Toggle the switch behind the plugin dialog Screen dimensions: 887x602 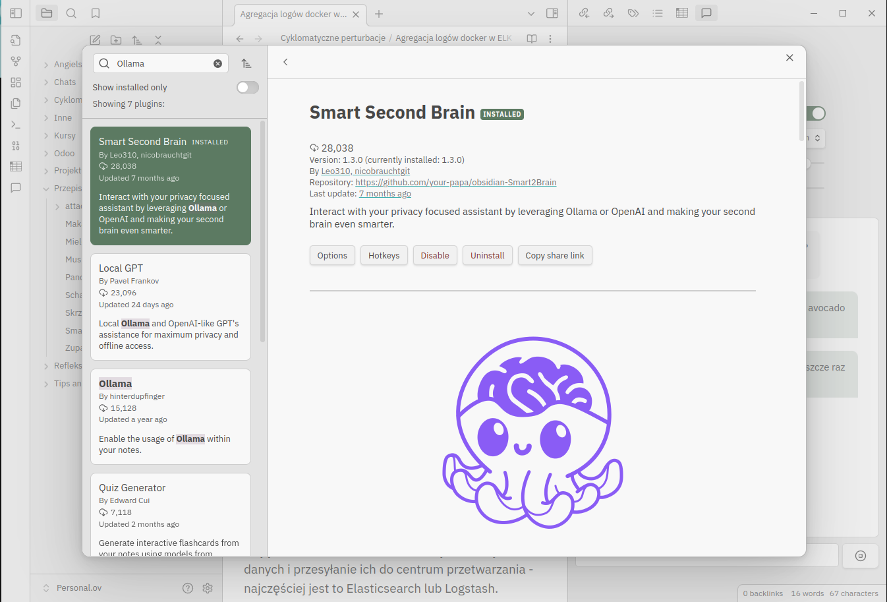[816, 113]
